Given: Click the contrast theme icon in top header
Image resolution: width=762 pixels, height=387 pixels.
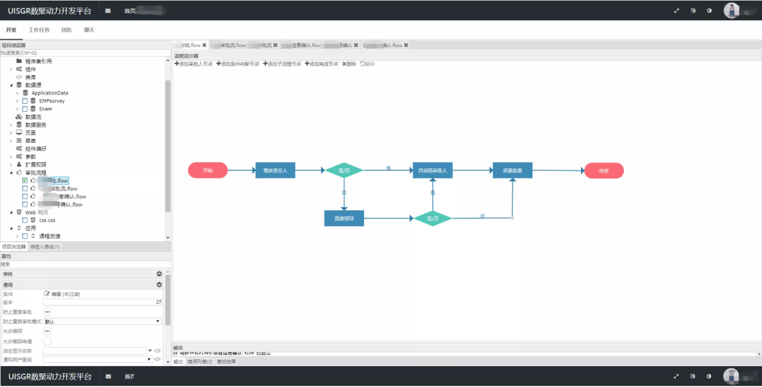Looking at the screenshot, I should [709, 11].
